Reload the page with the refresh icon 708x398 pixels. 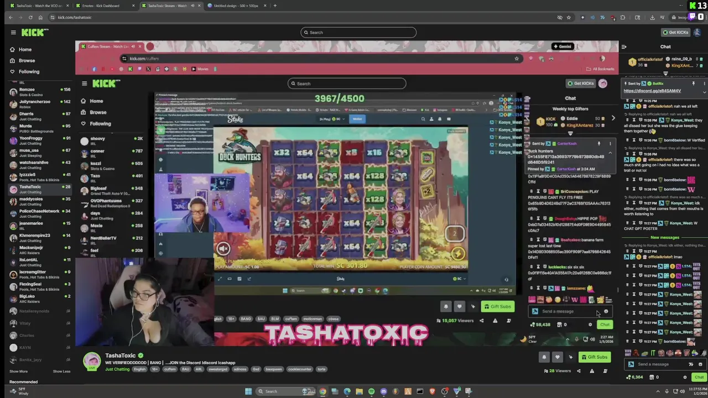(x=30, y=18)
